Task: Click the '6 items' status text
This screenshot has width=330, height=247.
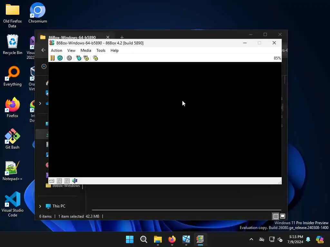Action: point(45,216)
